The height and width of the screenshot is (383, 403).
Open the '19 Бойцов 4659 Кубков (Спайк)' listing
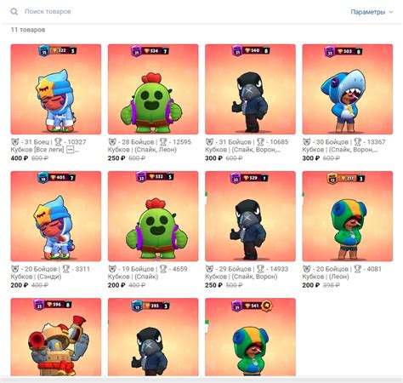pos(148,272)
